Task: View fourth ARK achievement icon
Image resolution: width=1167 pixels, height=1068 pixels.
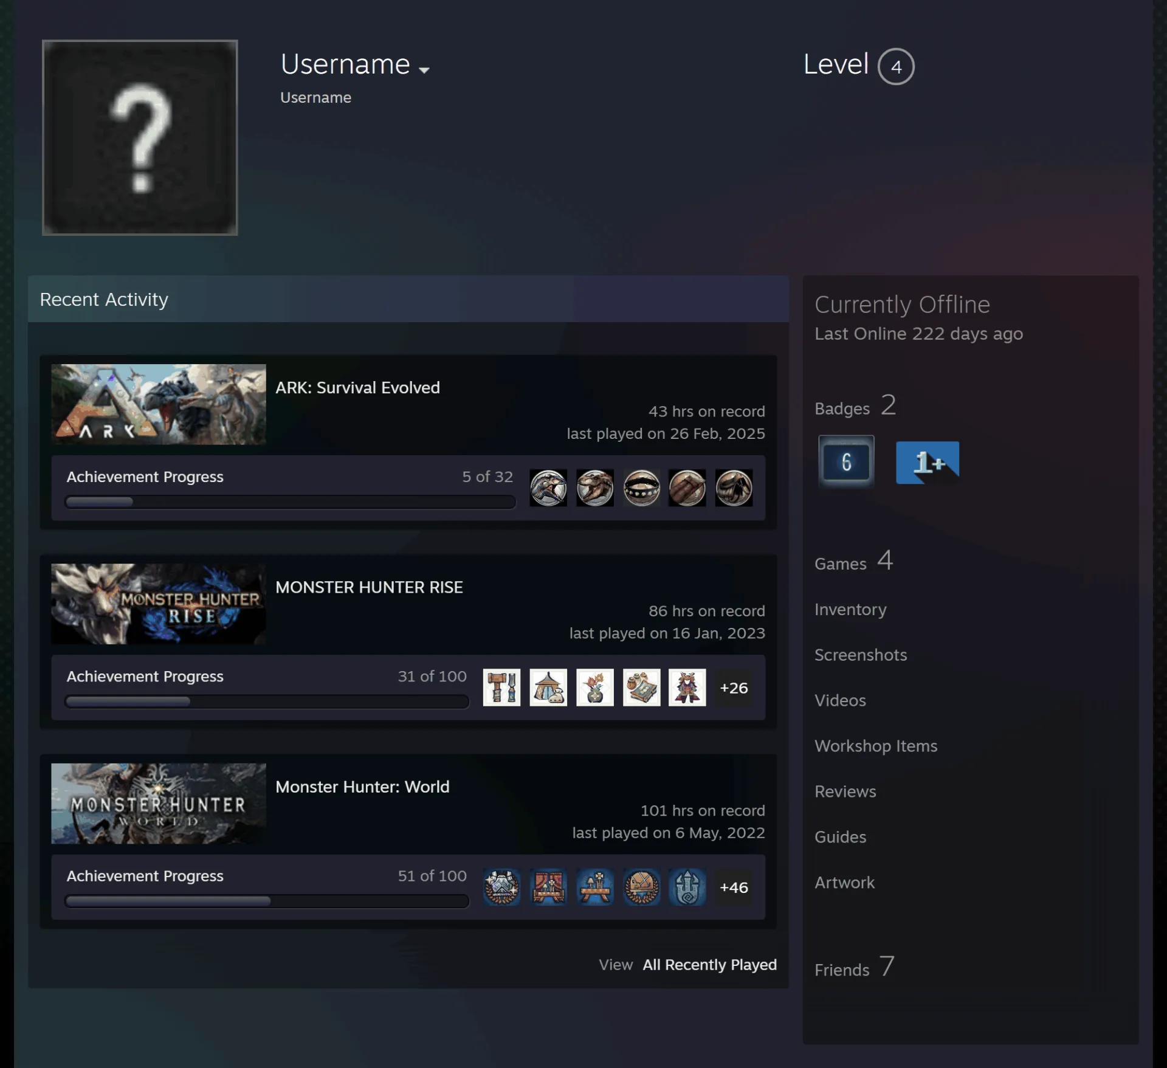Action: 687,487
